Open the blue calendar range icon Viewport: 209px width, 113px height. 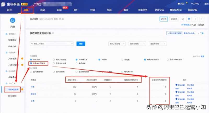pyautogui.click(x=189, y=19)
